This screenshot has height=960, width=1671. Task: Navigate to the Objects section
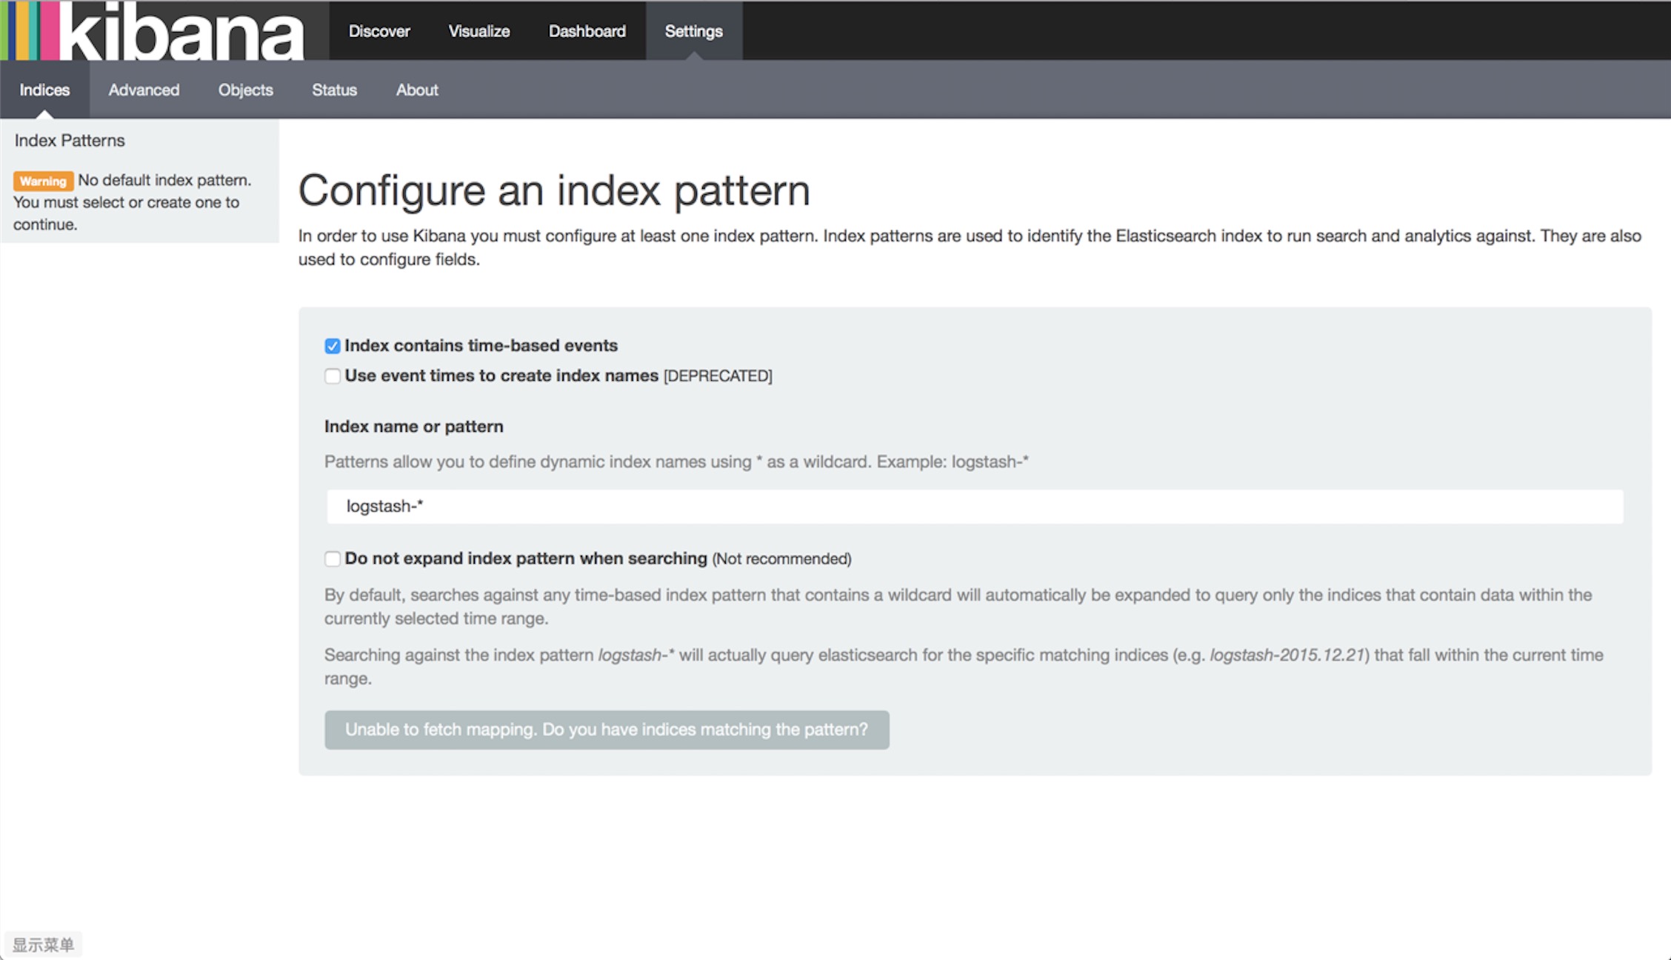click(x=245, y=90)
